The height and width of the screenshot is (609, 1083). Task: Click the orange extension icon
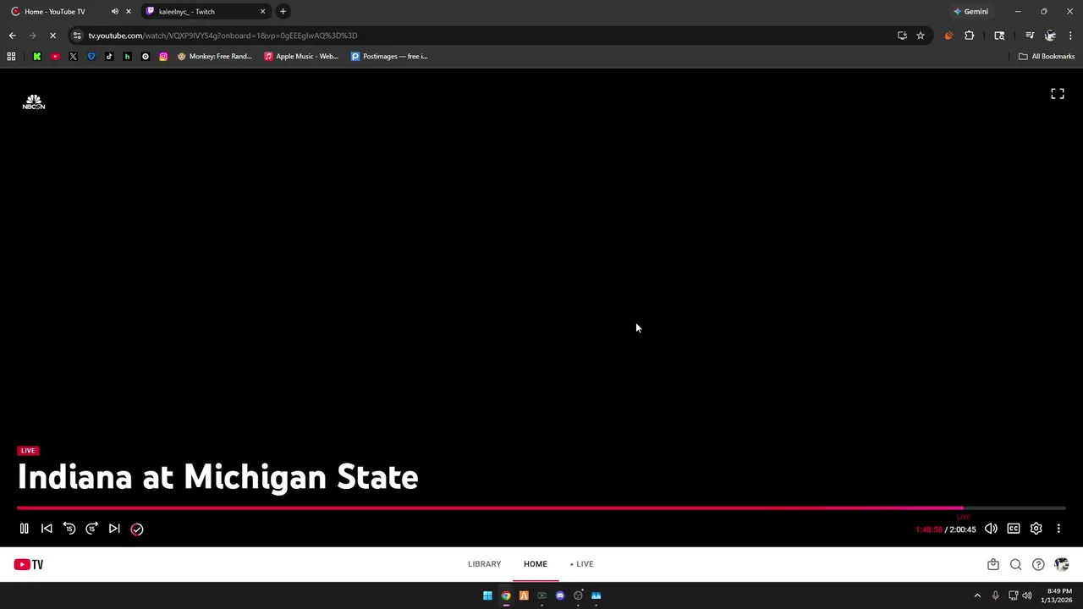pyautogui.click(x=948, y=36)
